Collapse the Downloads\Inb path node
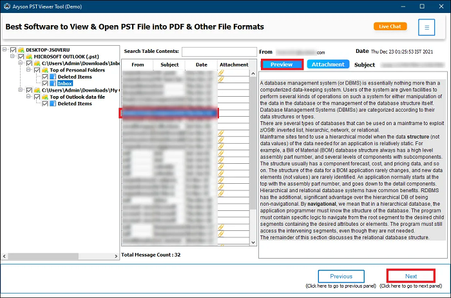Viewport: 451px width, 298px height. (x=21, y=63)
